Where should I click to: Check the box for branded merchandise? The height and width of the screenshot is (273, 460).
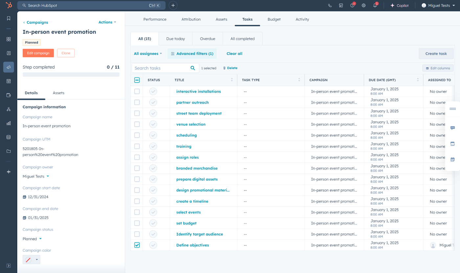tap(137, 168)
